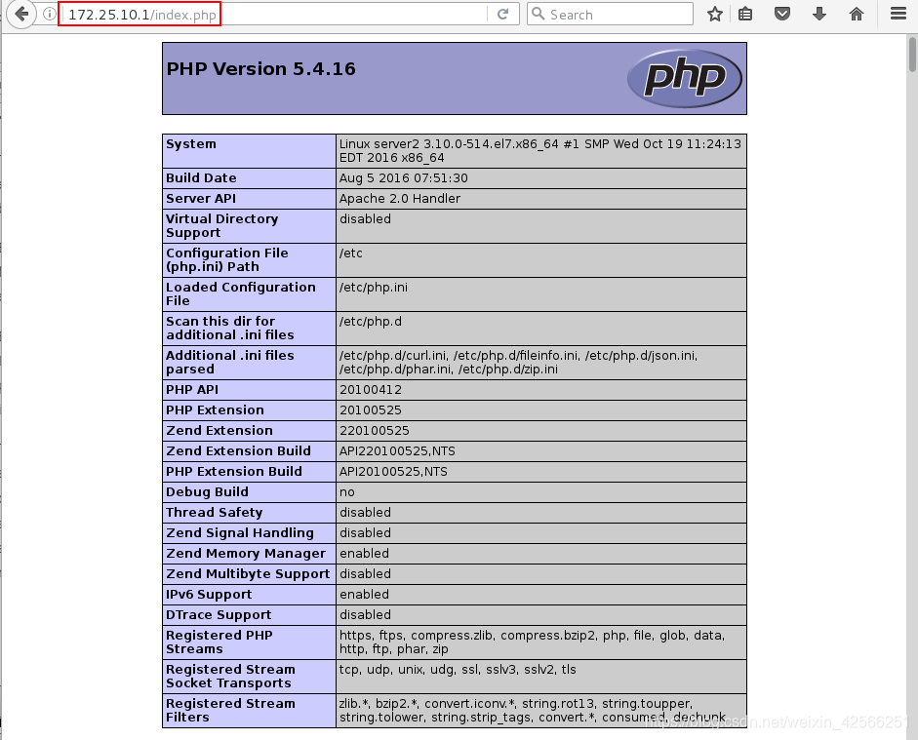Reload the page with the refresh icon
The height and width of the screenshot is (740, 918).
coord(502,14)
